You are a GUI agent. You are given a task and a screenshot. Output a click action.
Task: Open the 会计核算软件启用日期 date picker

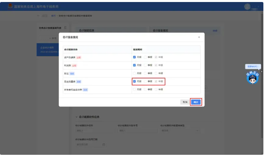(x=90, y=144)
